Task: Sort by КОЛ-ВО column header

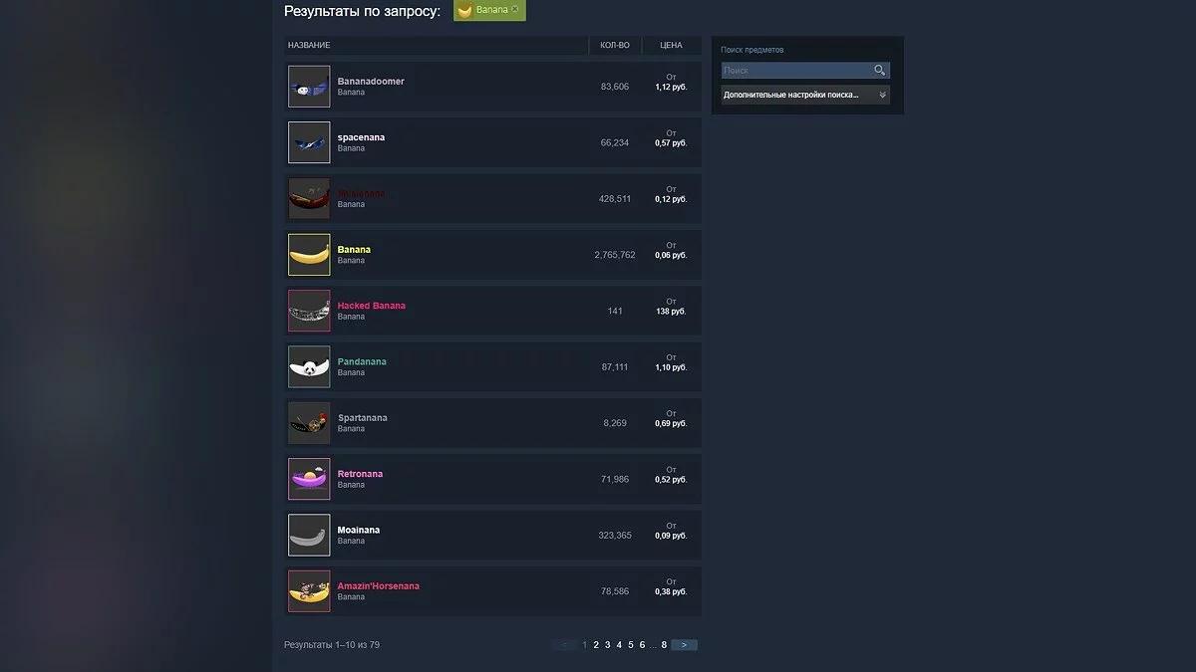Action: (615, 46)
